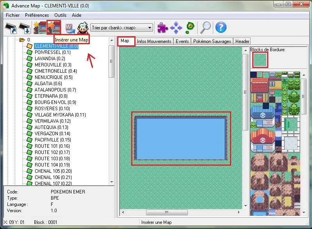Select CLEMENTI-VILLE (0.0) in map tree

point(56,46)
